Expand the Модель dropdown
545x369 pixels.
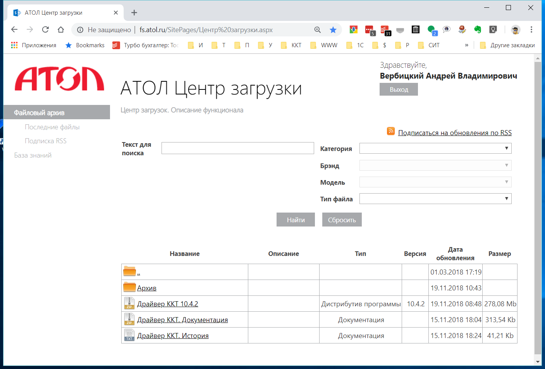435,182
